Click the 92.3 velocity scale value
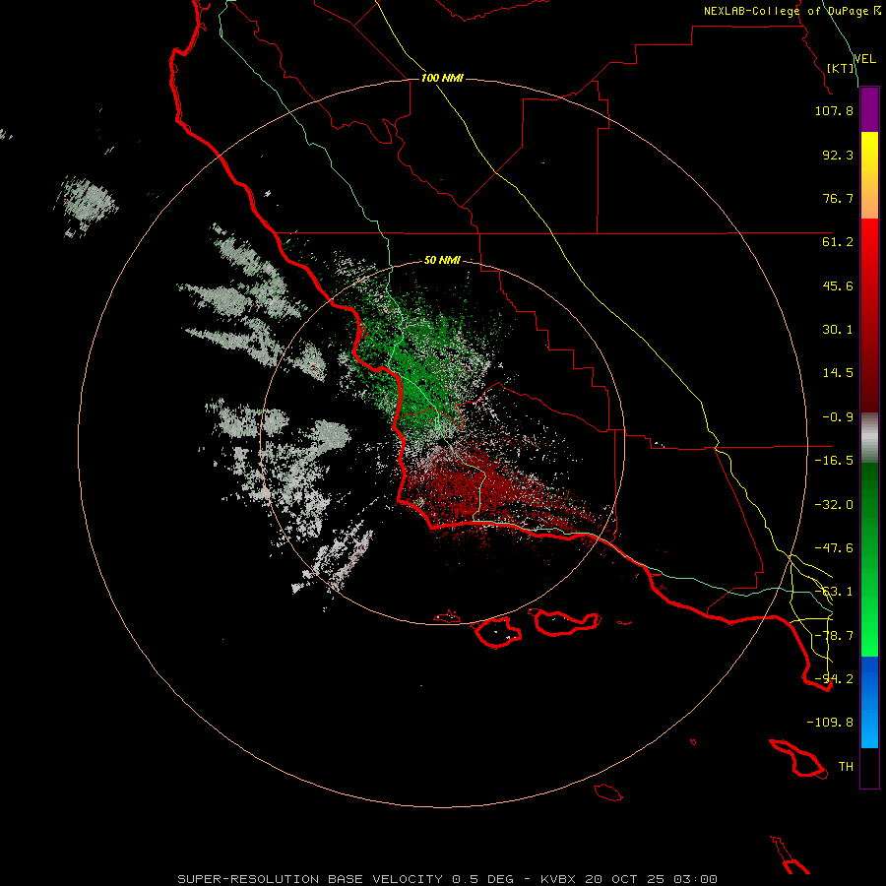 [838, 155]
